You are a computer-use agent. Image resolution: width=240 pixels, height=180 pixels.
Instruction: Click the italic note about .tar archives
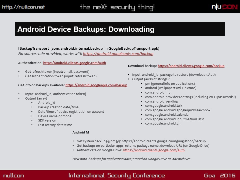[x=131, y=159]
